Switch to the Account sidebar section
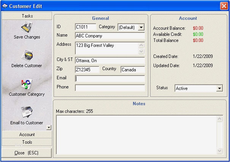230x162 pixels. (27, 135)
